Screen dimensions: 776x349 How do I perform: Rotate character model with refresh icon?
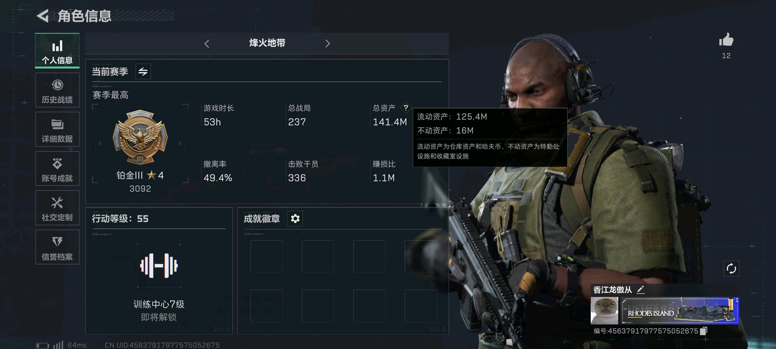pyautogui.click(x=731, y=269)
